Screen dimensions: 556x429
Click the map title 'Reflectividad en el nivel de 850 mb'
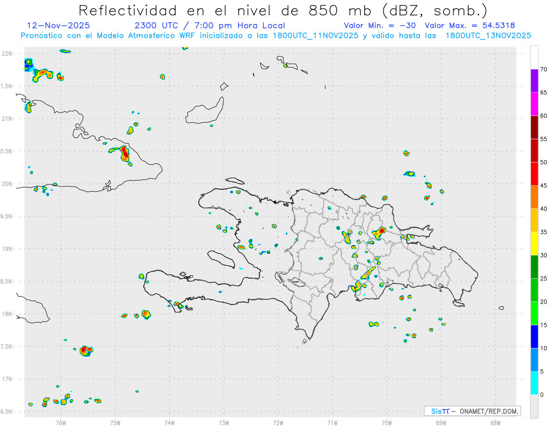284,10
